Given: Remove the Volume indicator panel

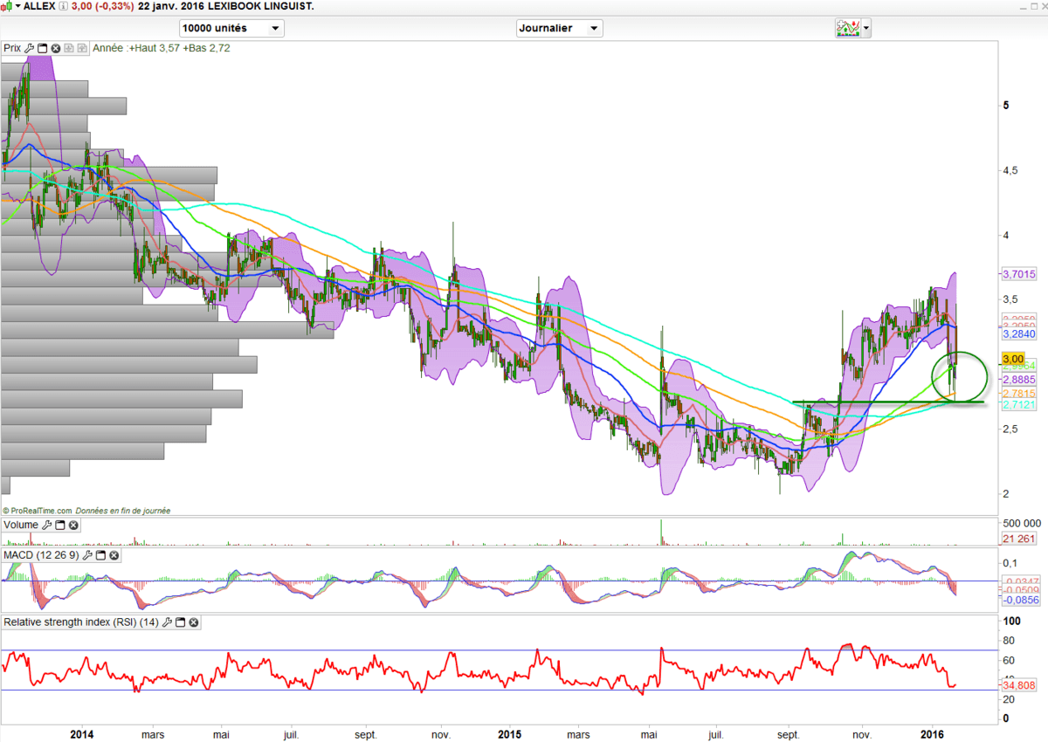Looking at the screenshot, I should [73, 526].
